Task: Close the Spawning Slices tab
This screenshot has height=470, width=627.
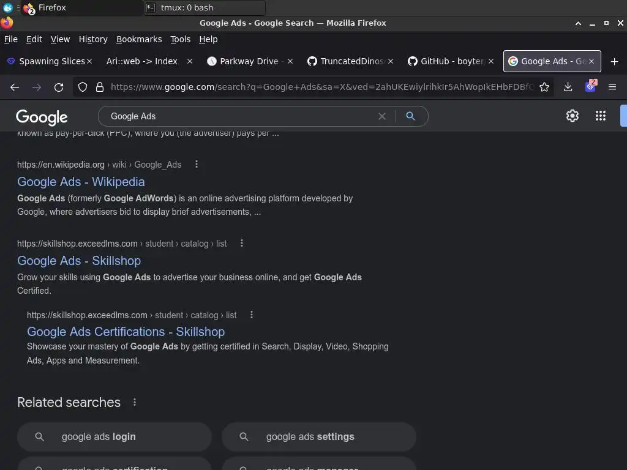Action: coord(89,61)
